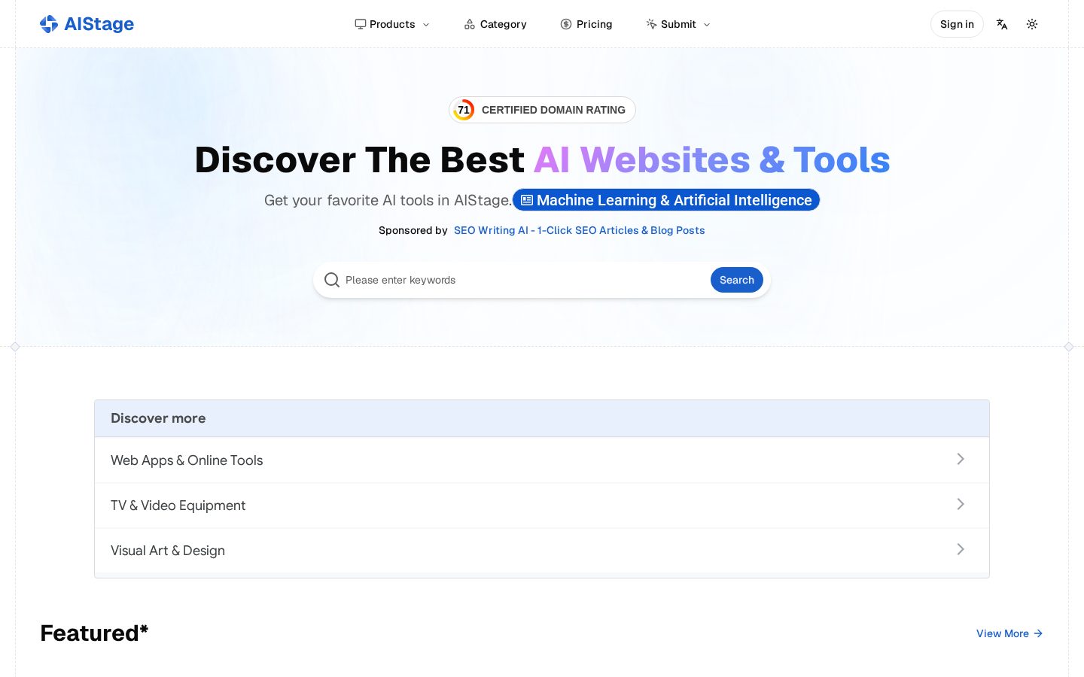Viewport: 1084px width, 677px height.
Task: Open the Products dropdown menu
Action: [392, 24]
